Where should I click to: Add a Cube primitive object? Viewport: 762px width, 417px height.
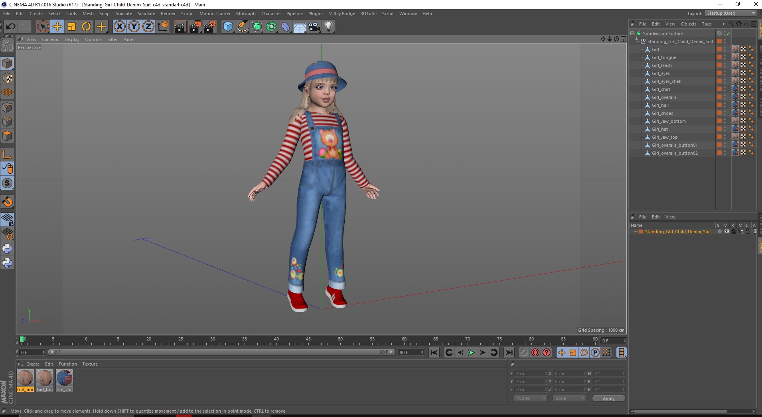click(x=228, y=27)
